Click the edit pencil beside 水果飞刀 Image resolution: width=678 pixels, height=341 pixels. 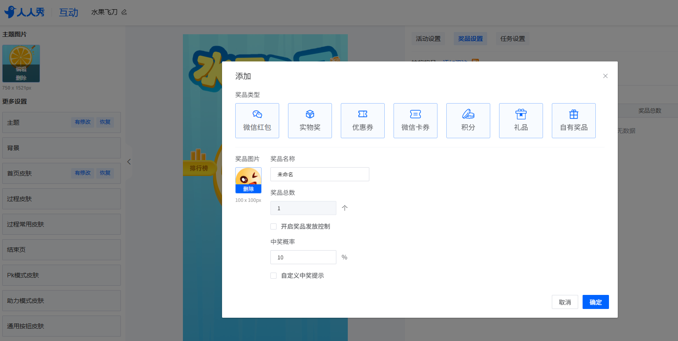tap(124, 12)
